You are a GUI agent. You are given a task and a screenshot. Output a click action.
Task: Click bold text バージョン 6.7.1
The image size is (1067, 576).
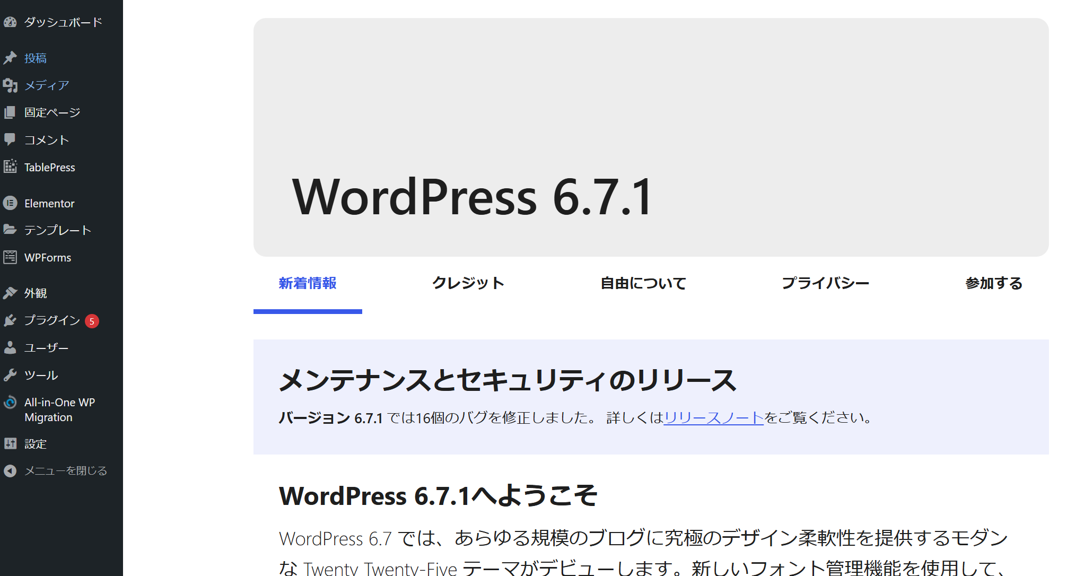(x=330, y=418)
